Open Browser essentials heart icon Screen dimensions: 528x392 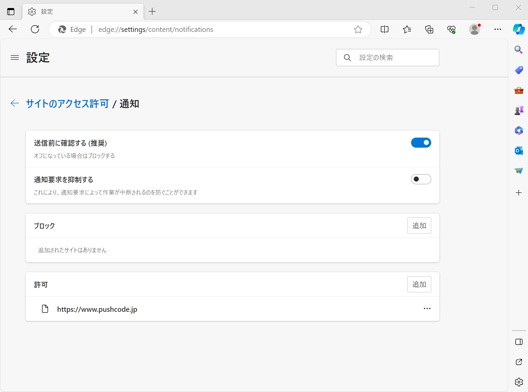[x=451, y=30]
